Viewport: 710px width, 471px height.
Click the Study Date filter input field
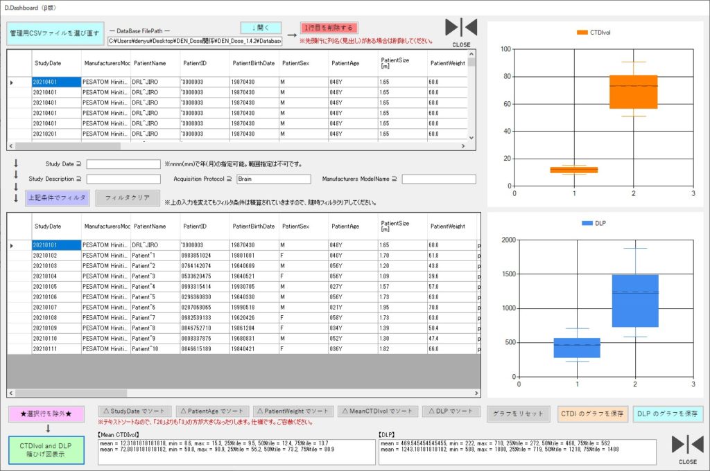pyautogui.click(x=123, y=164)
